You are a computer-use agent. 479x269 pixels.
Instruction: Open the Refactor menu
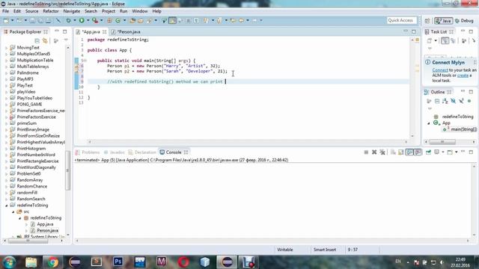pos(51,11)
